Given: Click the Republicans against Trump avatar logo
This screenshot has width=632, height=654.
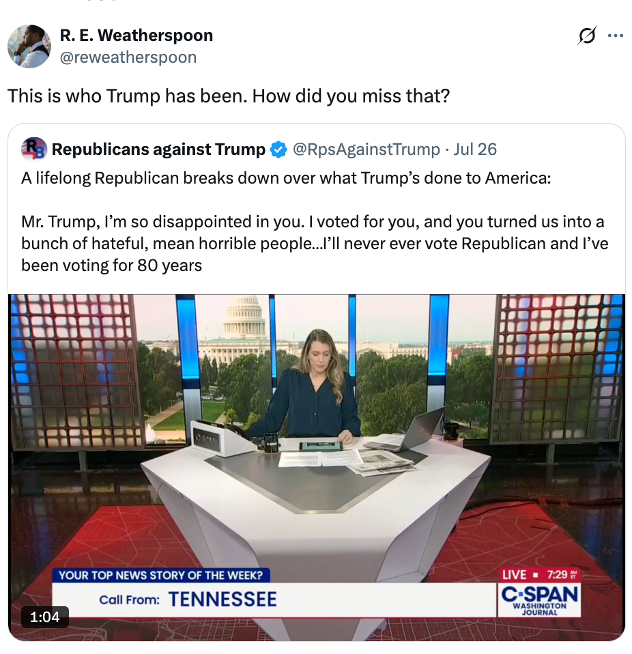Looking at the screenshot, I should click(33, 149).
